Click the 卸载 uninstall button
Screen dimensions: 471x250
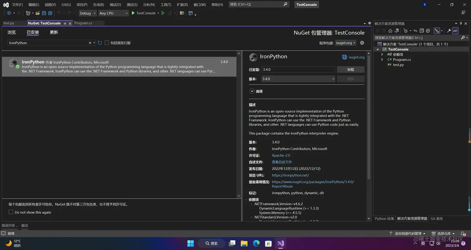351,70
